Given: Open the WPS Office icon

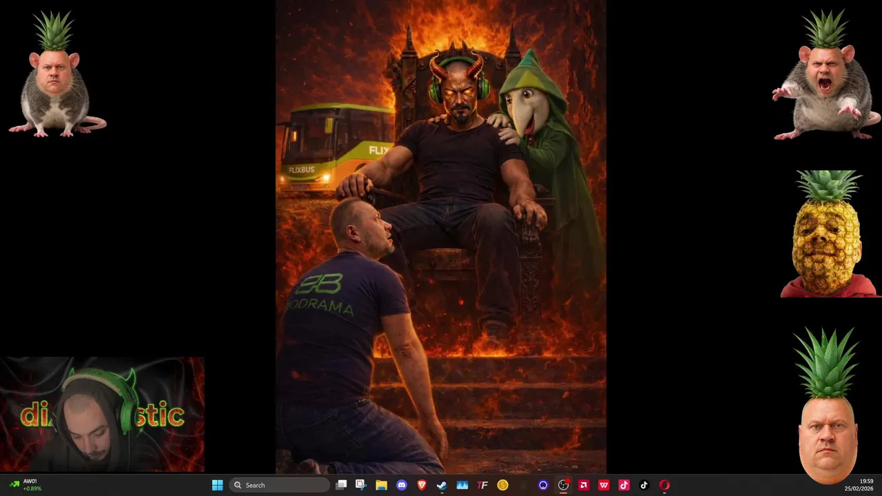Looking at the screenshot, I should [604, 485].
